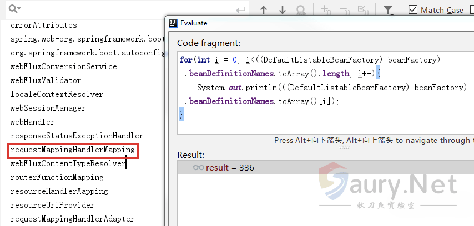Click the webFluxConversionService line

(63, 66)
